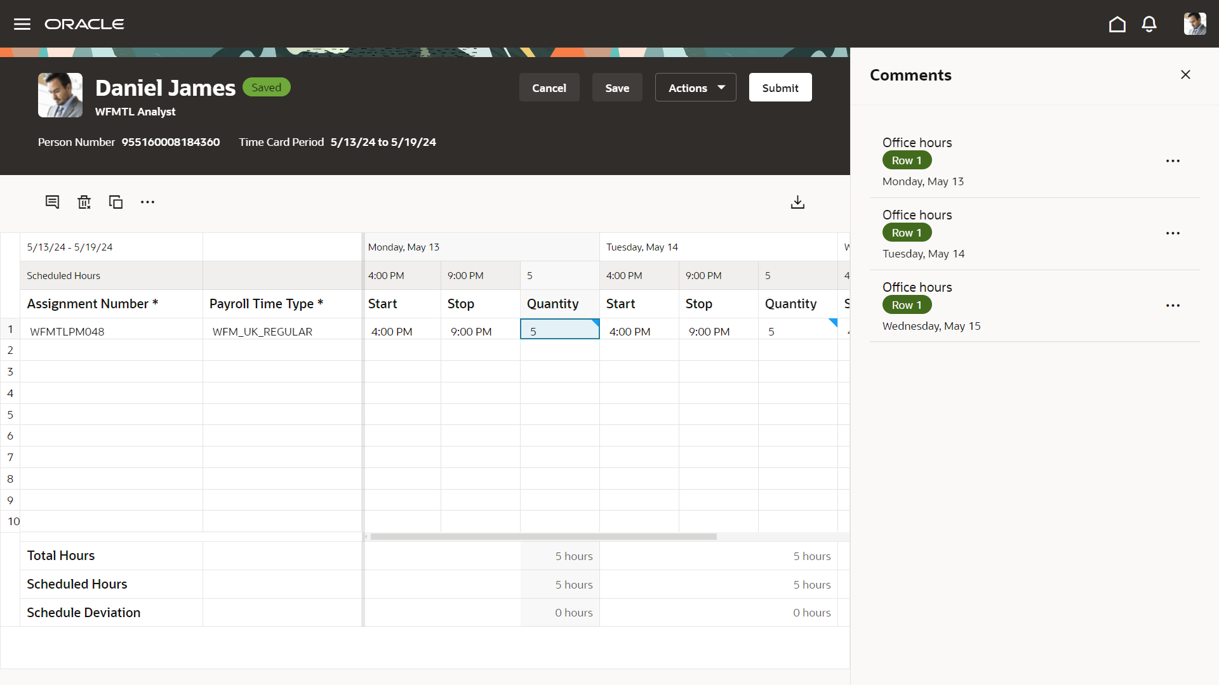Open options for Wednesday May 15 comment
This screenshot has width=1219, height=685.
click(1173, 305)
